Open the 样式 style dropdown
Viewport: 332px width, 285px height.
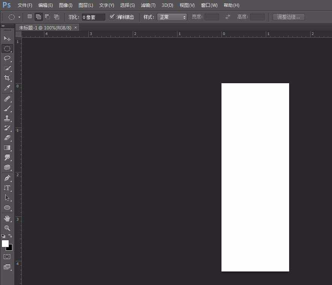pyautogui.click(x=172, y=17)
